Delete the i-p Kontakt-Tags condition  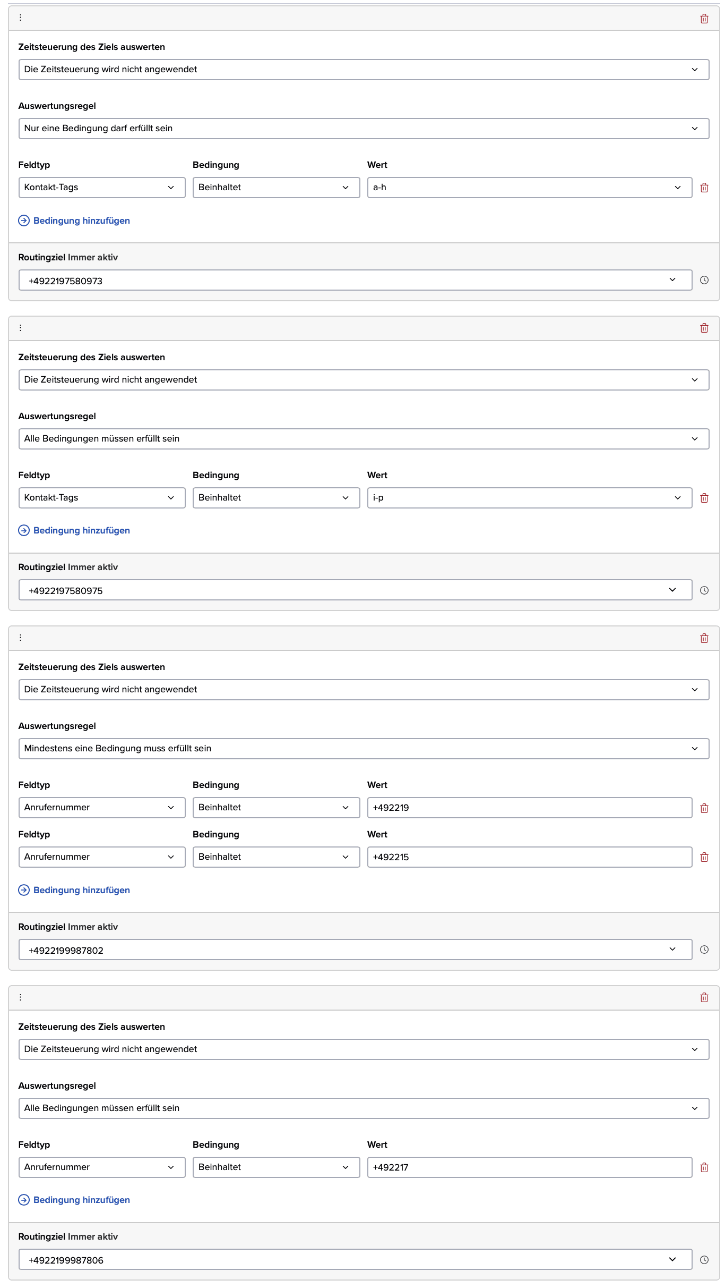click(704, 498)
